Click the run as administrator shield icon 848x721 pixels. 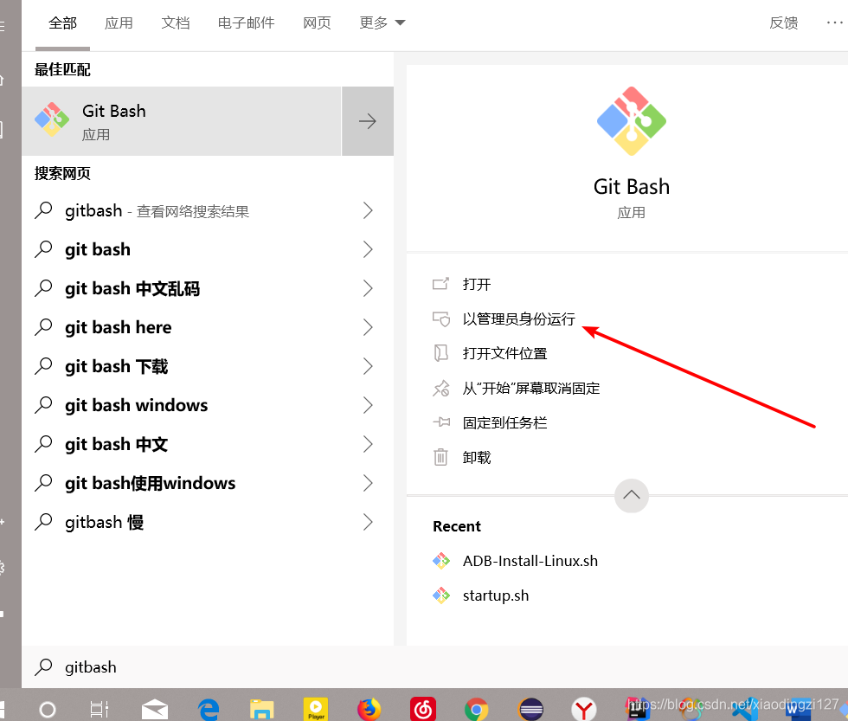440,319
